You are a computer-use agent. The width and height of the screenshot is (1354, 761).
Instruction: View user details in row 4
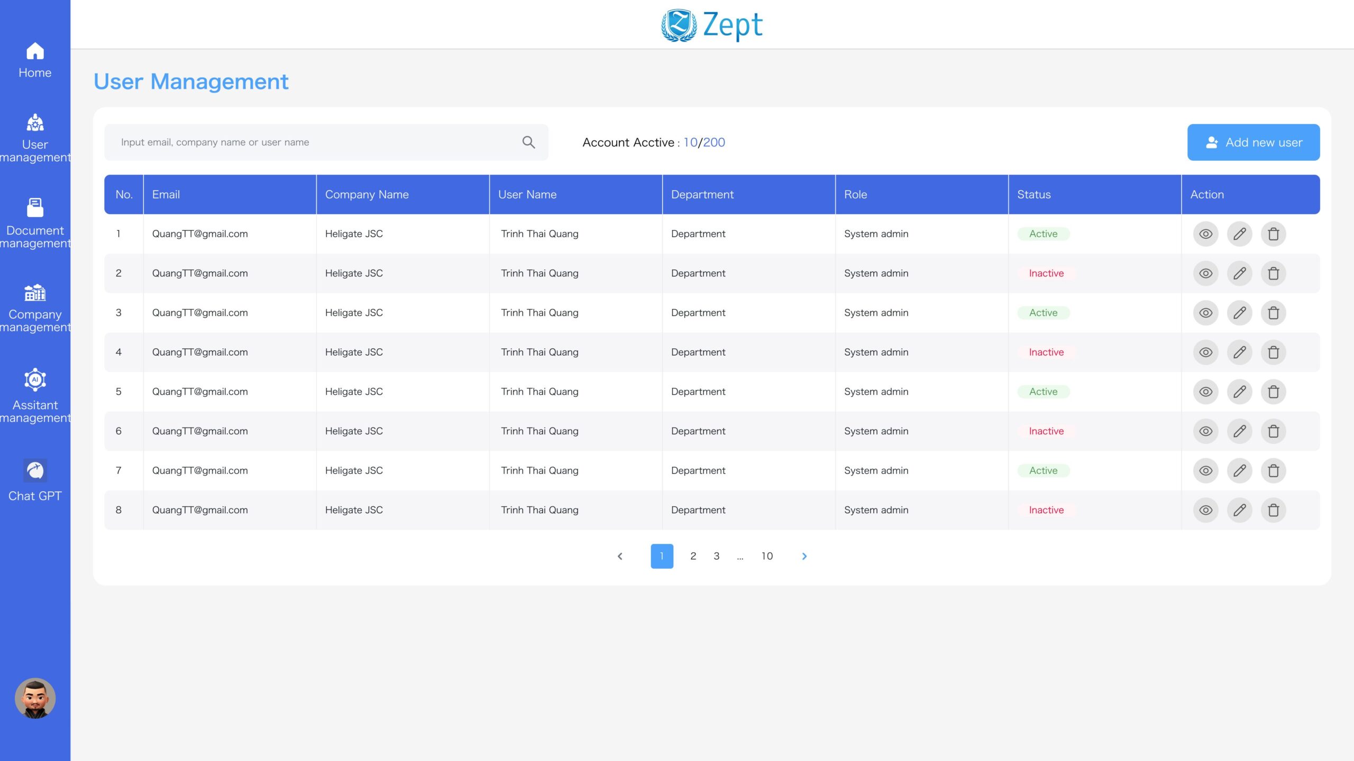pos(1205,352)
